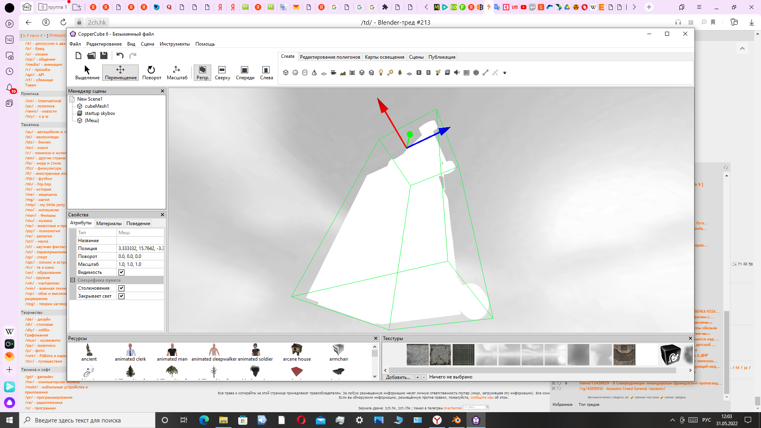Image resolution: width=761 pixels, height=428 pixels.
Task: Click the create terrain icon
Action: 343,73
